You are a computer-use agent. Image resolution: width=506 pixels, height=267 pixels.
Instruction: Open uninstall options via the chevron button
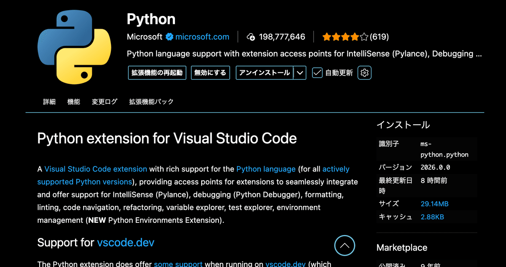point(300,72)
